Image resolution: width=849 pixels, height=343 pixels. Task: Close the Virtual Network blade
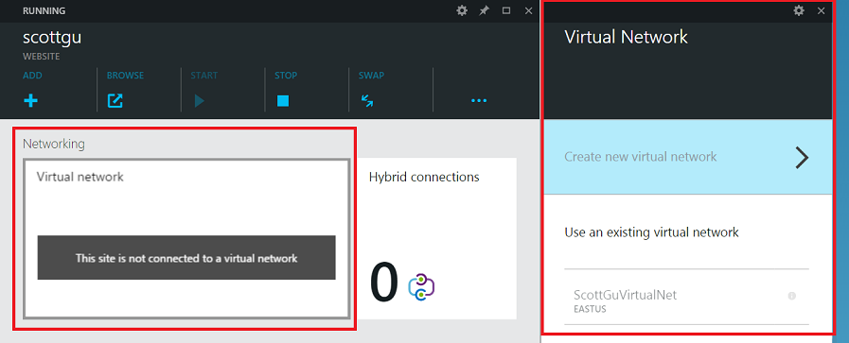click(821, 10)
